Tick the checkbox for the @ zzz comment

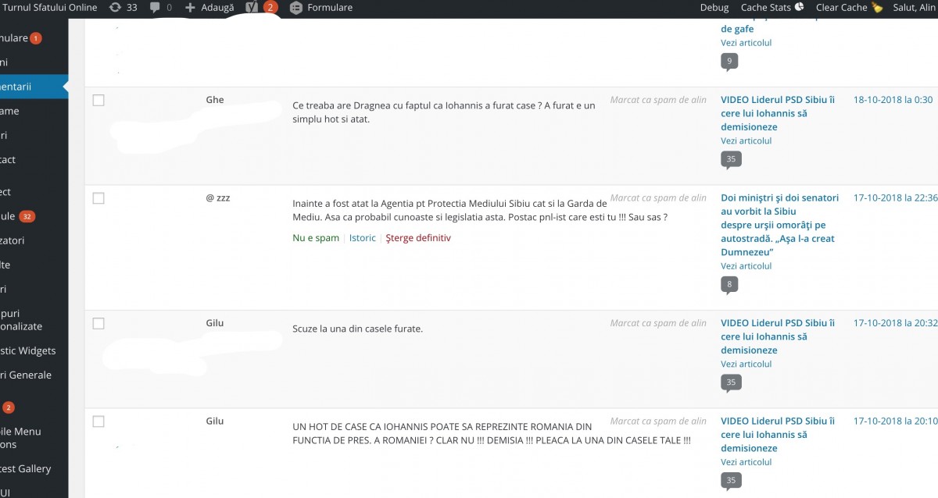98,198
